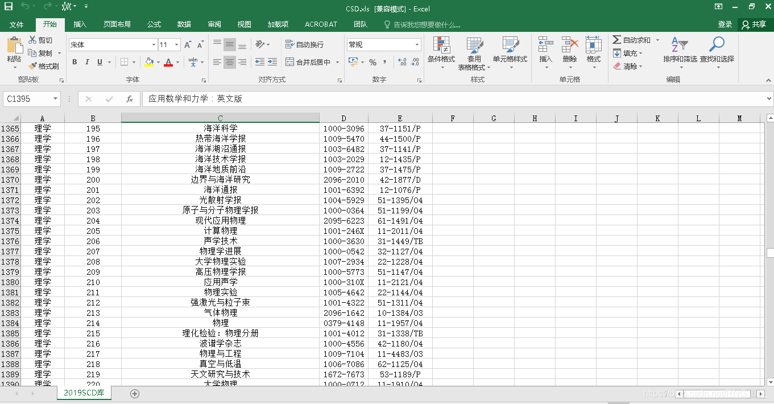Click the Merge and Center (合并后居中) button
The height and width of the screenshot is (404, 774).
coord(308,62)
